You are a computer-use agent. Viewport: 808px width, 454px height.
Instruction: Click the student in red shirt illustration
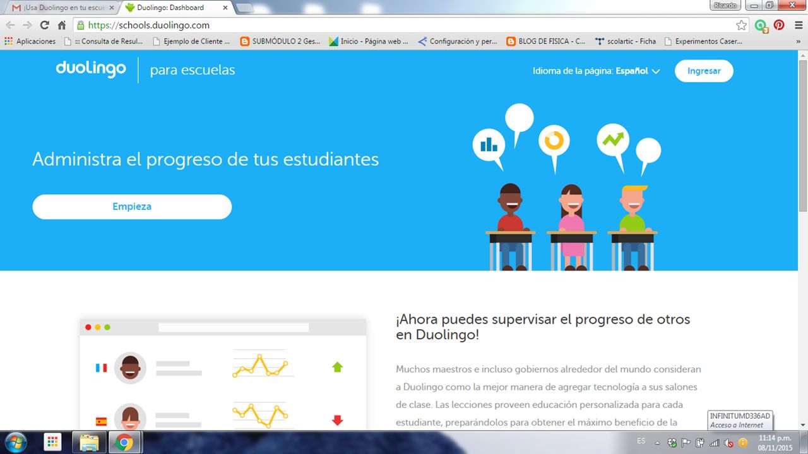[x=510, y=226]
